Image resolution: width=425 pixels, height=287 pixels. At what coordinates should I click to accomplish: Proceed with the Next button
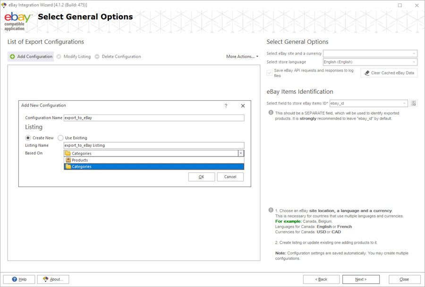(361, 279)
